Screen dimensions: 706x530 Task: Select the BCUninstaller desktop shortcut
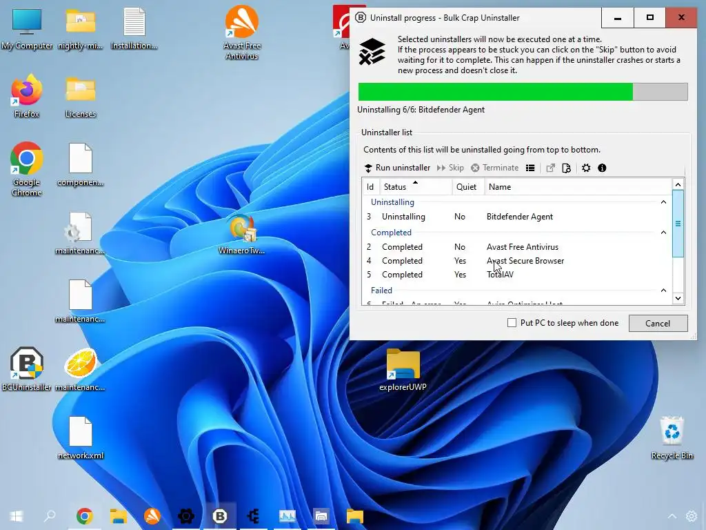point(27,369)
